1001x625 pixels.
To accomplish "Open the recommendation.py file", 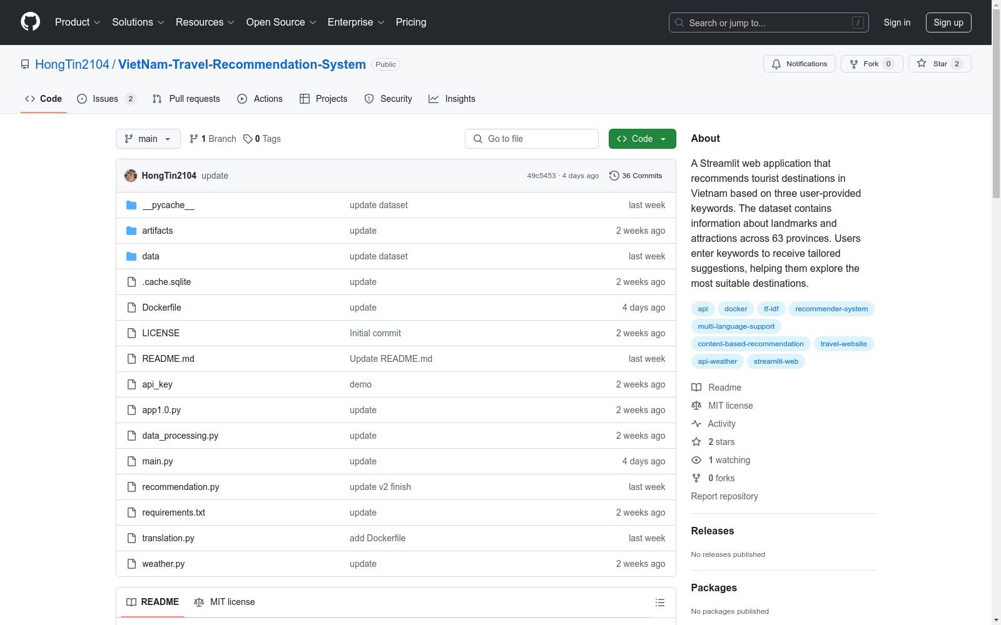I will click(x=181, y=487).
